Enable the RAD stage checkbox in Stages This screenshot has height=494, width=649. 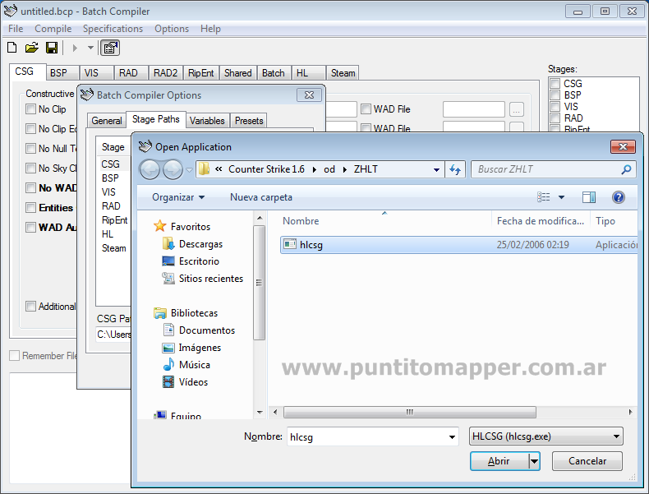point(555,118)
